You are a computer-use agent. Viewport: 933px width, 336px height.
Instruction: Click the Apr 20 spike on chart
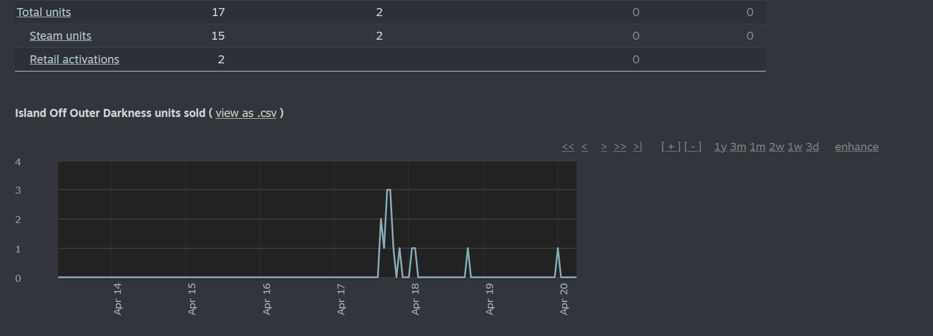(557, 249)
